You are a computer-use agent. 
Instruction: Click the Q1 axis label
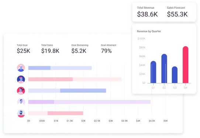coord(153,88)
